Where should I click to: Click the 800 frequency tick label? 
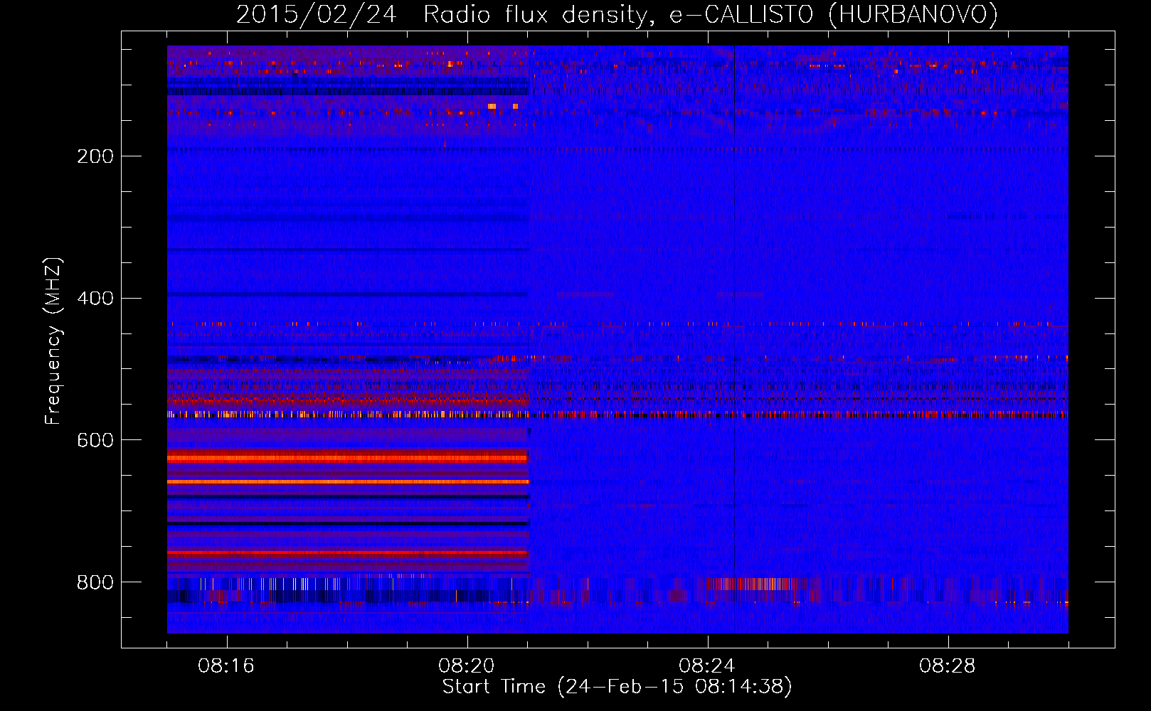coord(95,583)
